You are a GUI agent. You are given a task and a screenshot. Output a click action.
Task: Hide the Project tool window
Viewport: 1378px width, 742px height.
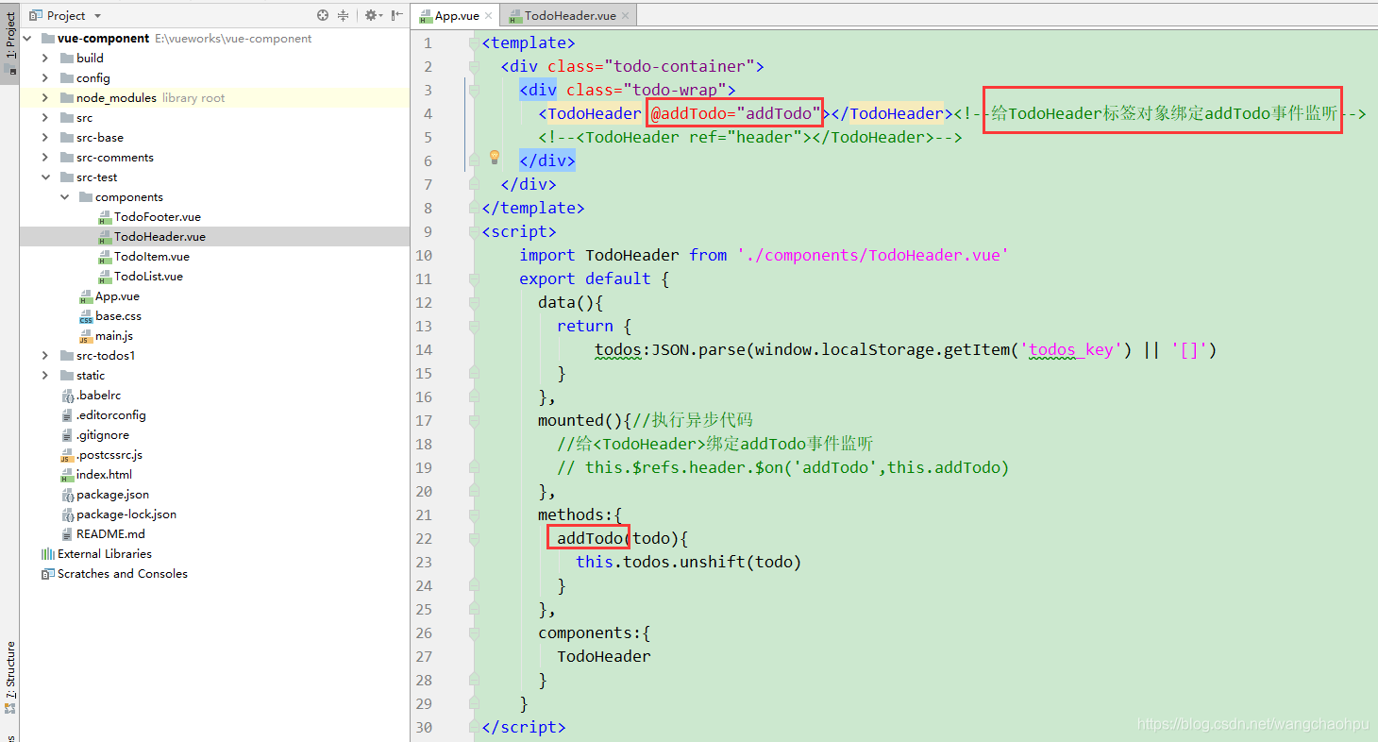(x=396, y=15)
